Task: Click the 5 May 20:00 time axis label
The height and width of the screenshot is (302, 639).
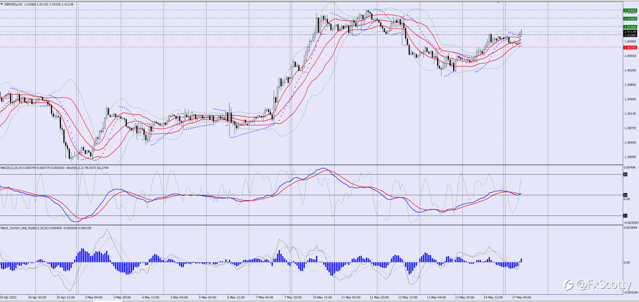Action: pos(208,297)
